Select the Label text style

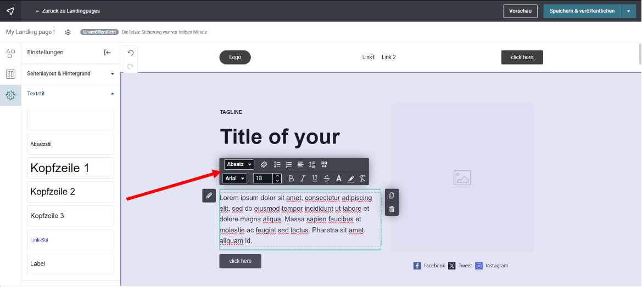pyautogui.click(x=70, y=264)
